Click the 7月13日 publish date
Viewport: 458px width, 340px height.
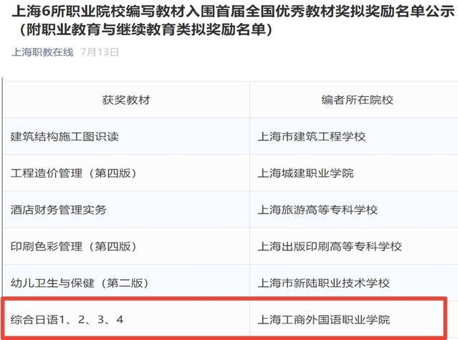coord(100,52)
